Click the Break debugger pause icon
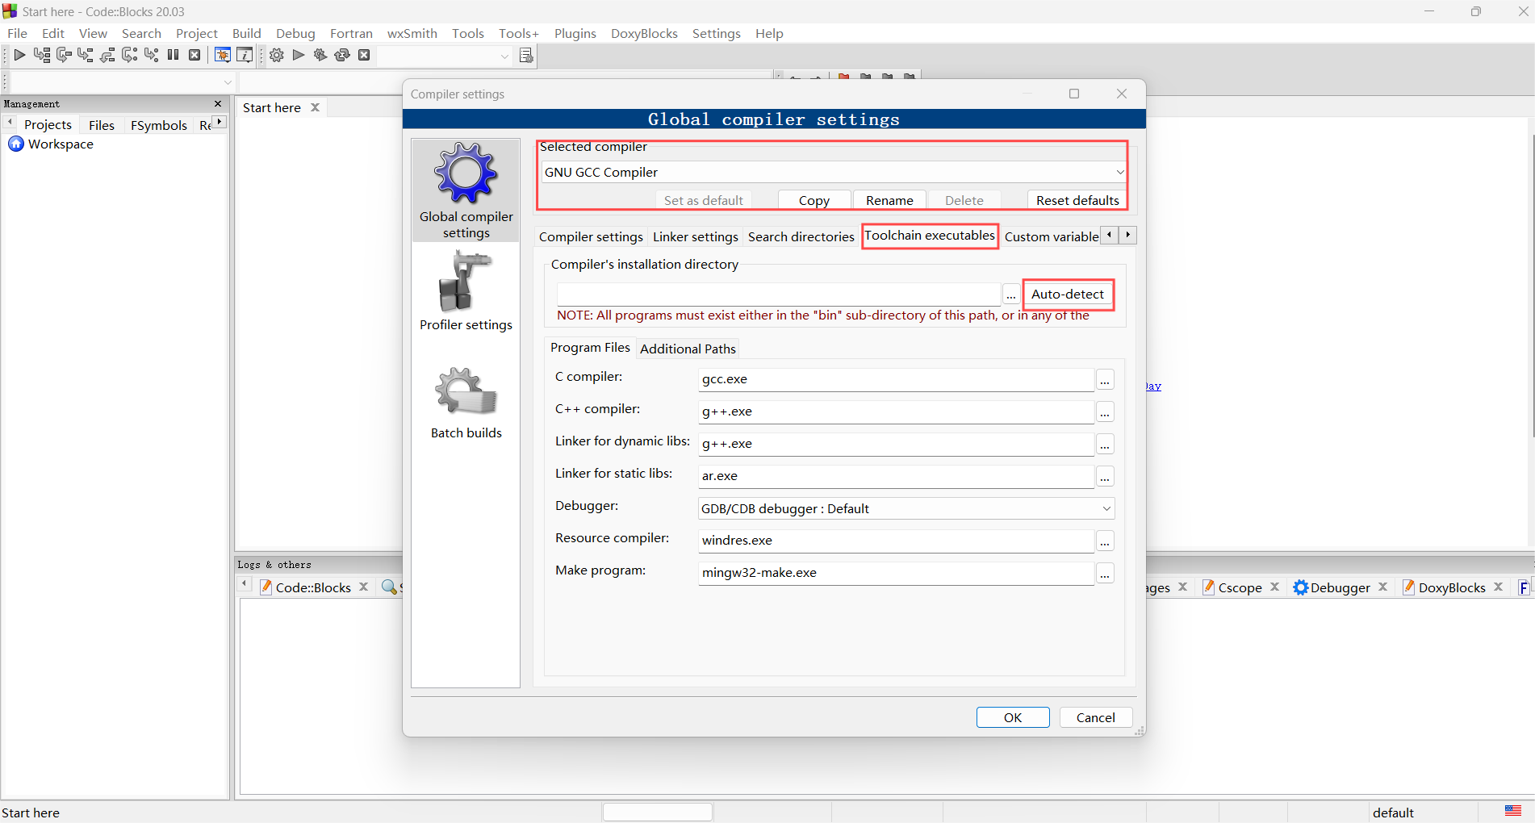The image size is (1535, 823). coord(174,55)
